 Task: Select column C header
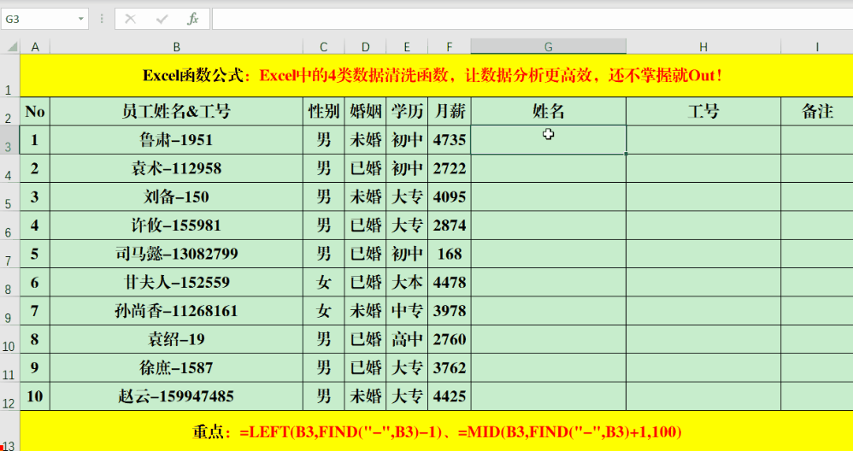[x=324, y=47]
